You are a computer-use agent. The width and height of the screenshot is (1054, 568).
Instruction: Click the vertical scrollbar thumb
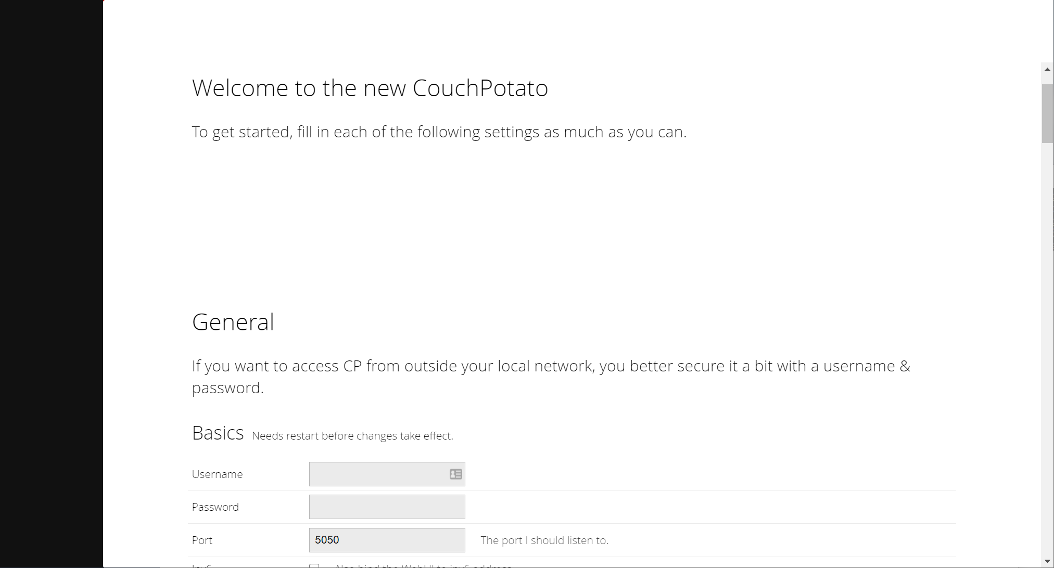1047,113
